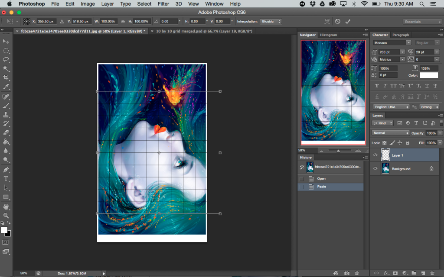This screenshot has width=444, height=277.
Task: Select the Lasso tool
Action: (6, 60)
